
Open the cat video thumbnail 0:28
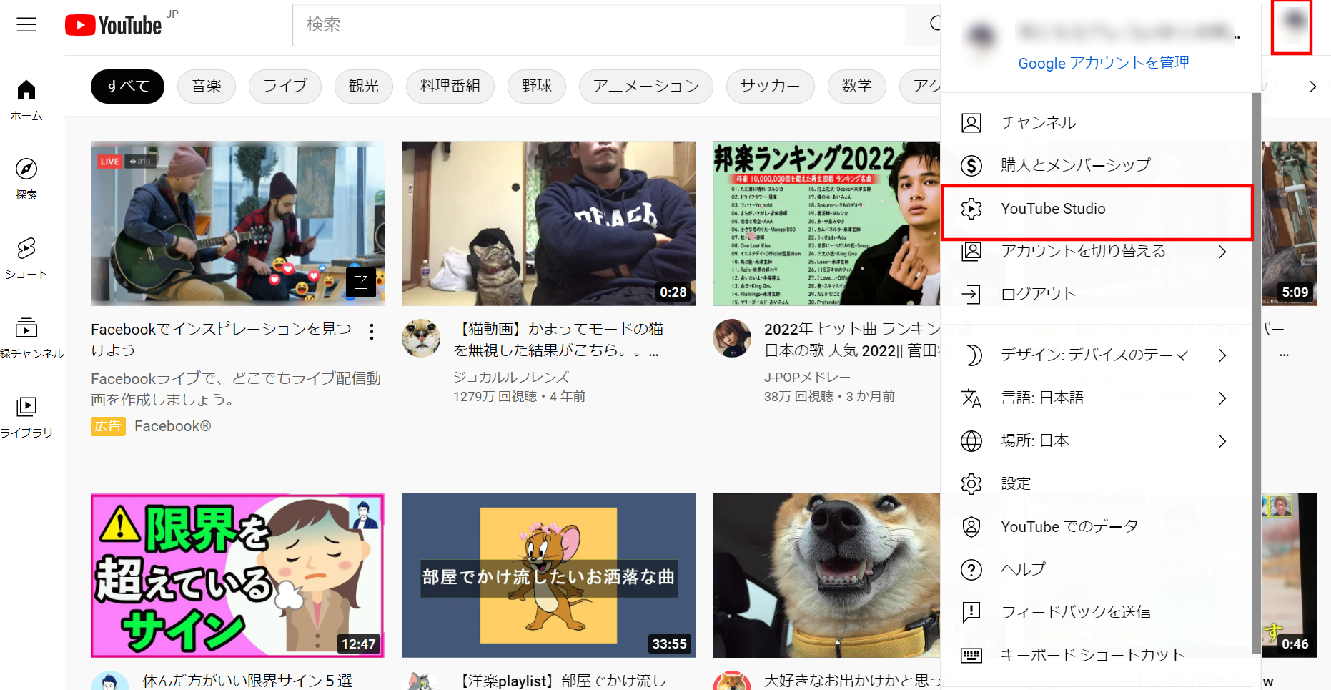(548, 224)
